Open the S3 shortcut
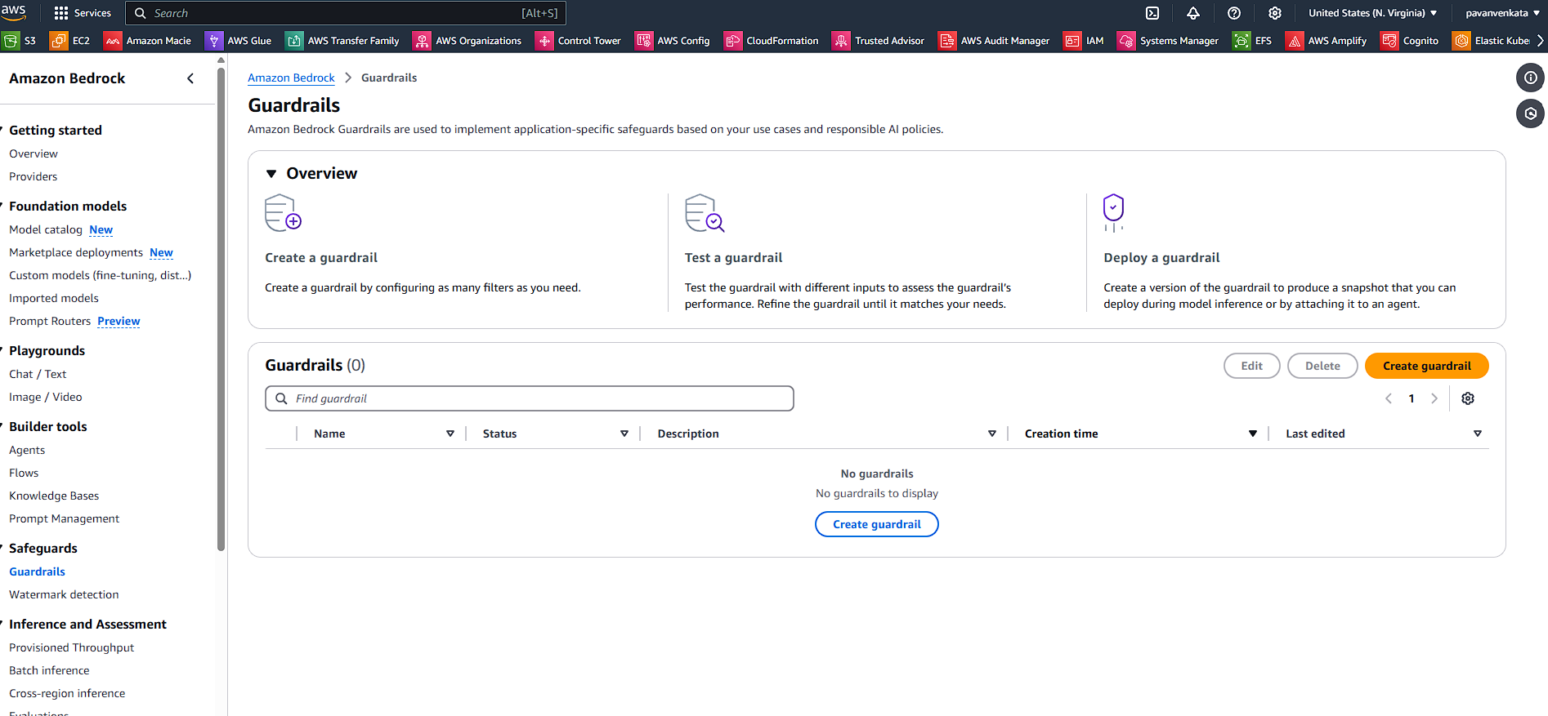 [20, 41]
